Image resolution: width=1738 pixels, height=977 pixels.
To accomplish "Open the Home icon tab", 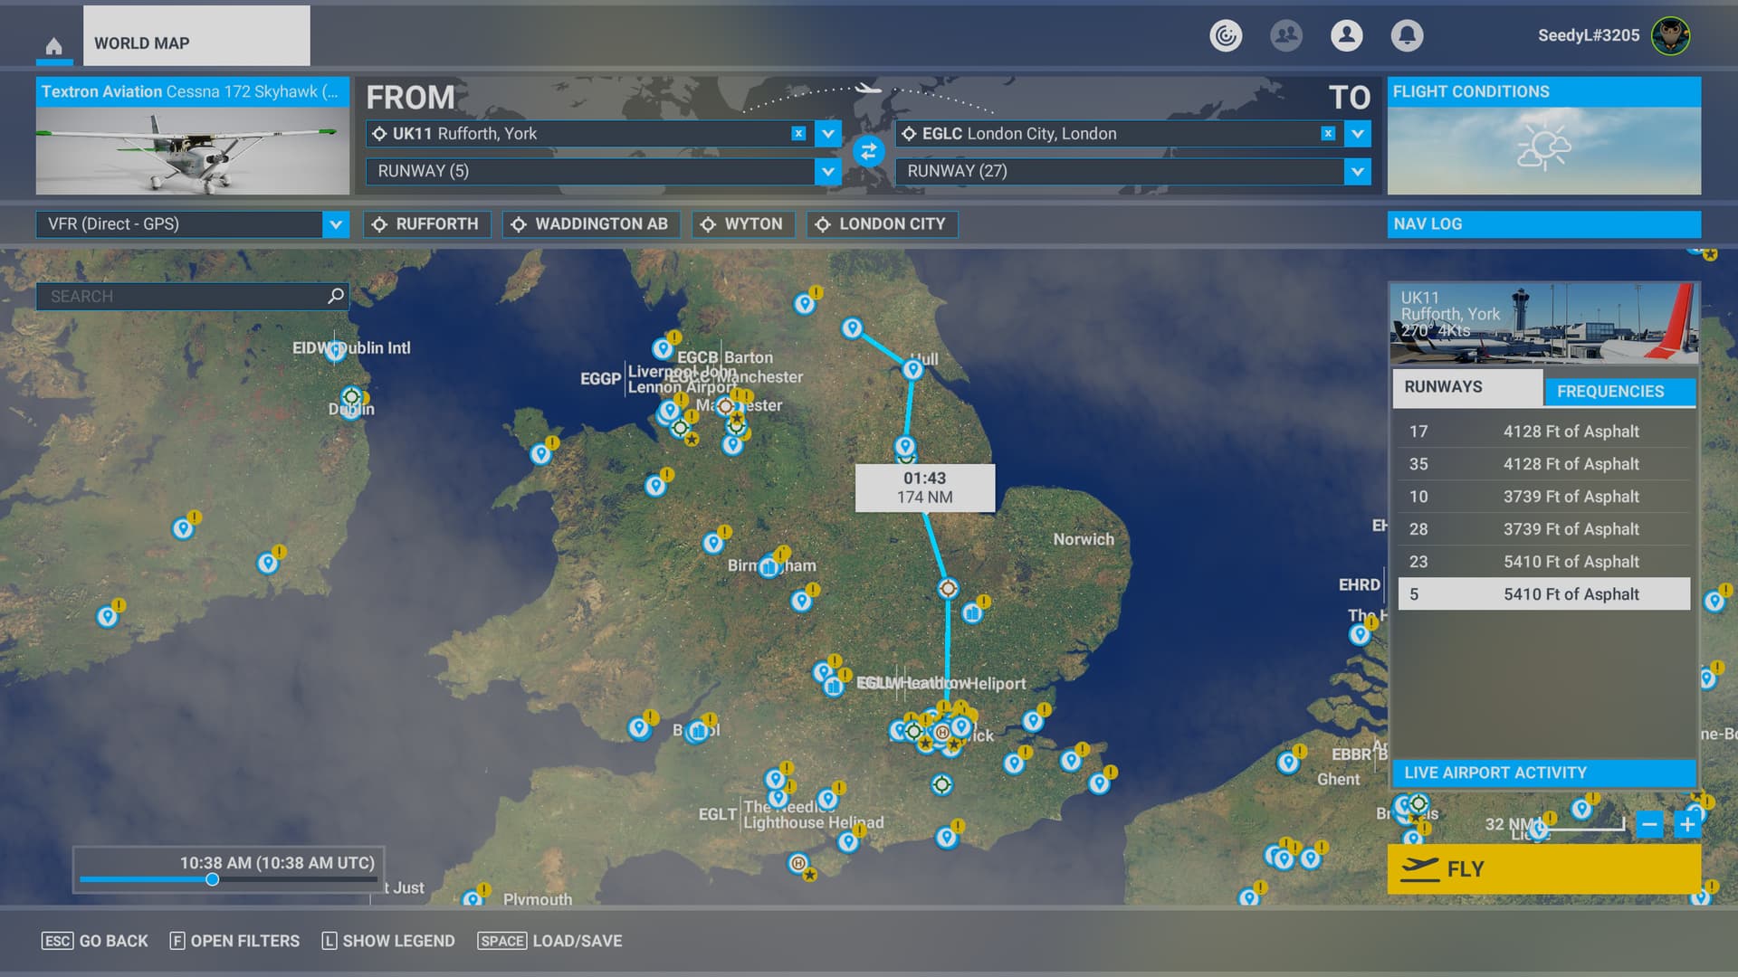I will click(x=54, y=45).
